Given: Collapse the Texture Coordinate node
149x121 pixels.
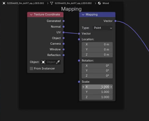Looking at the screenshot, I should [31, 14].
